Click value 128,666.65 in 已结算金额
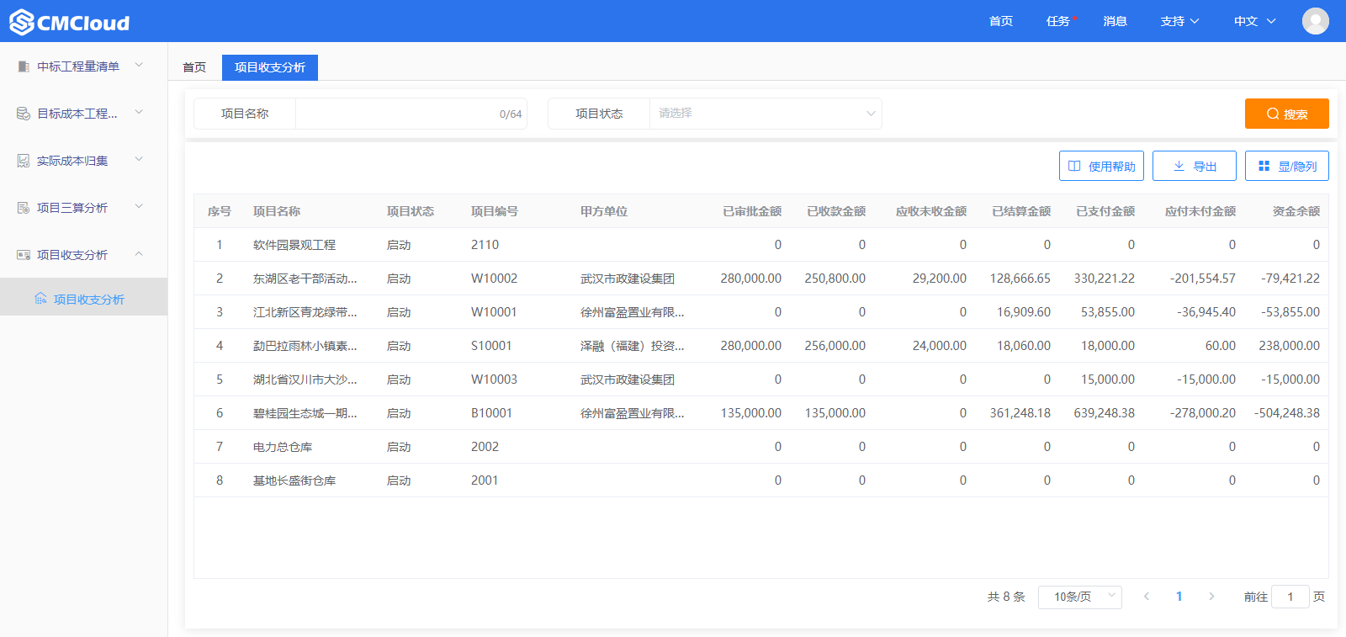Screen dimensions: 1346x637 [1020, 279]
